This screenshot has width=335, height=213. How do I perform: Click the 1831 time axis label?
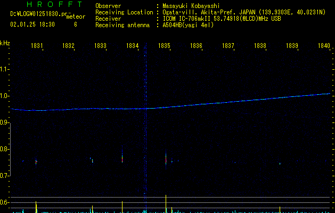tap(37, 46)
